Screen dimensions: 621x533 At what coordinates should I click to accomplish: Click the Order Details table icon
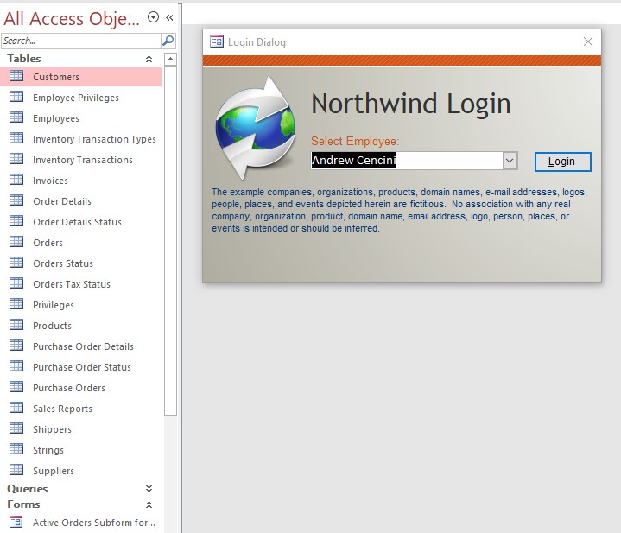16,200
